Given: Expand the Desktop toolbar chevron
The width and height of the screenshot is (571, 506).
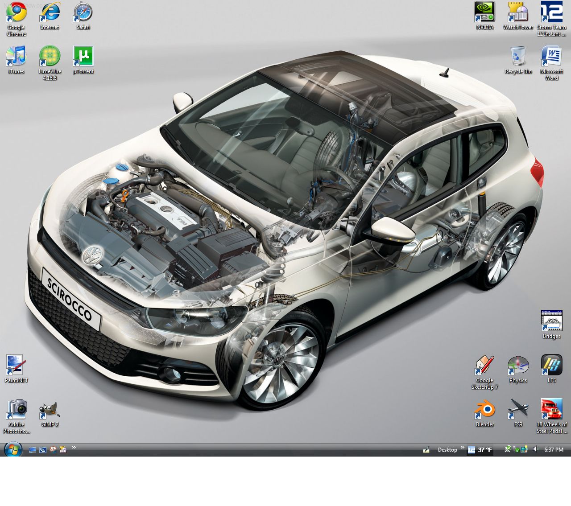Looking at the screenshot, I should tap(462, 448).
